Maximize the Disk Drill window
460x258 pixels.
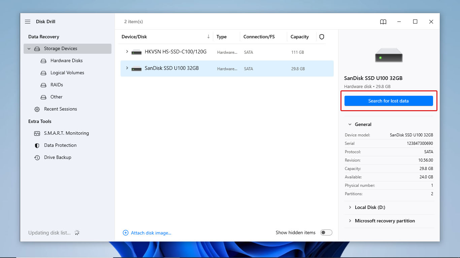click(x=415, y=21)
